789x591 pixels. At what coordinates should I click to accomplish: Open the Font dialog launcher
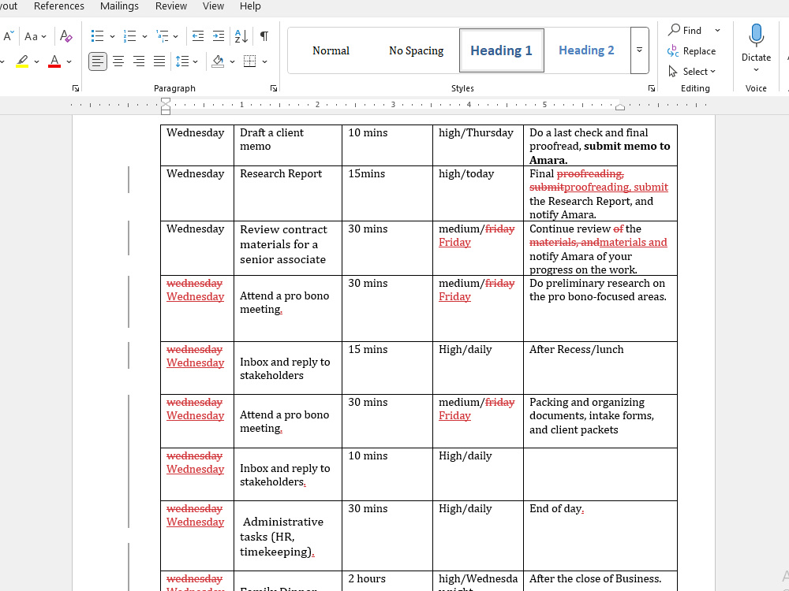(x=76, y=88)
